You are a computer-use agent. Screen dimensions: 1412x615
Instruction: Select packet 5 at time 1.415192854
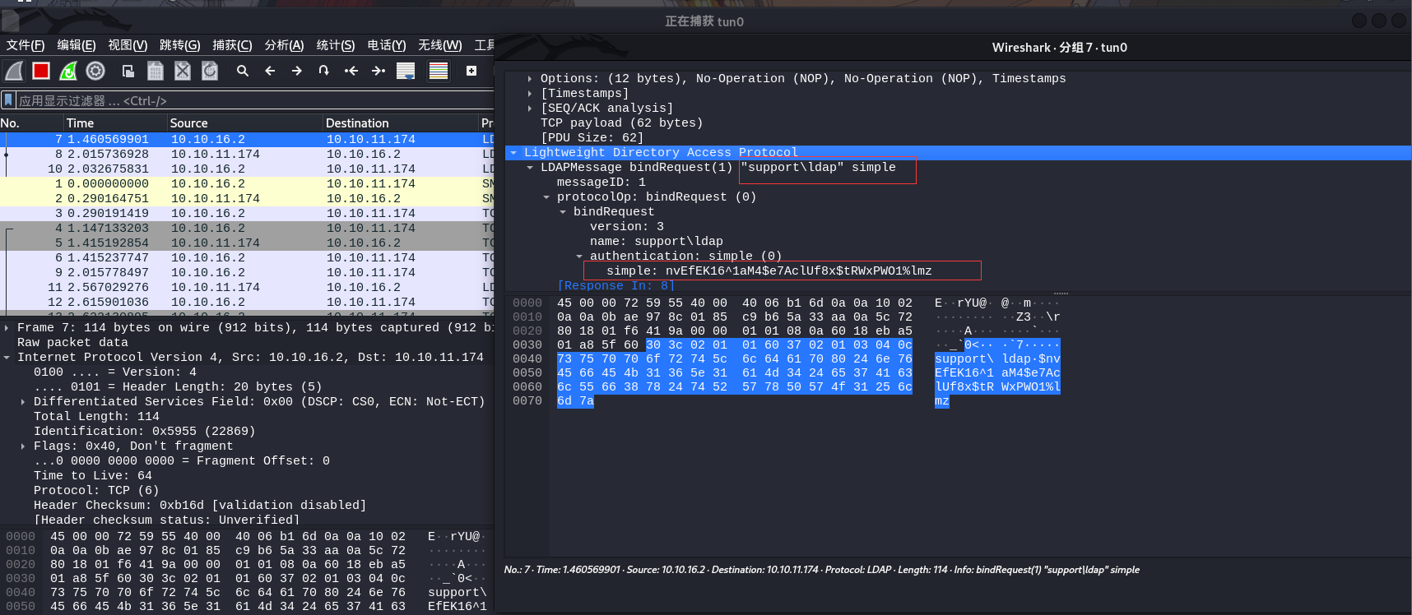coord(247,243)
